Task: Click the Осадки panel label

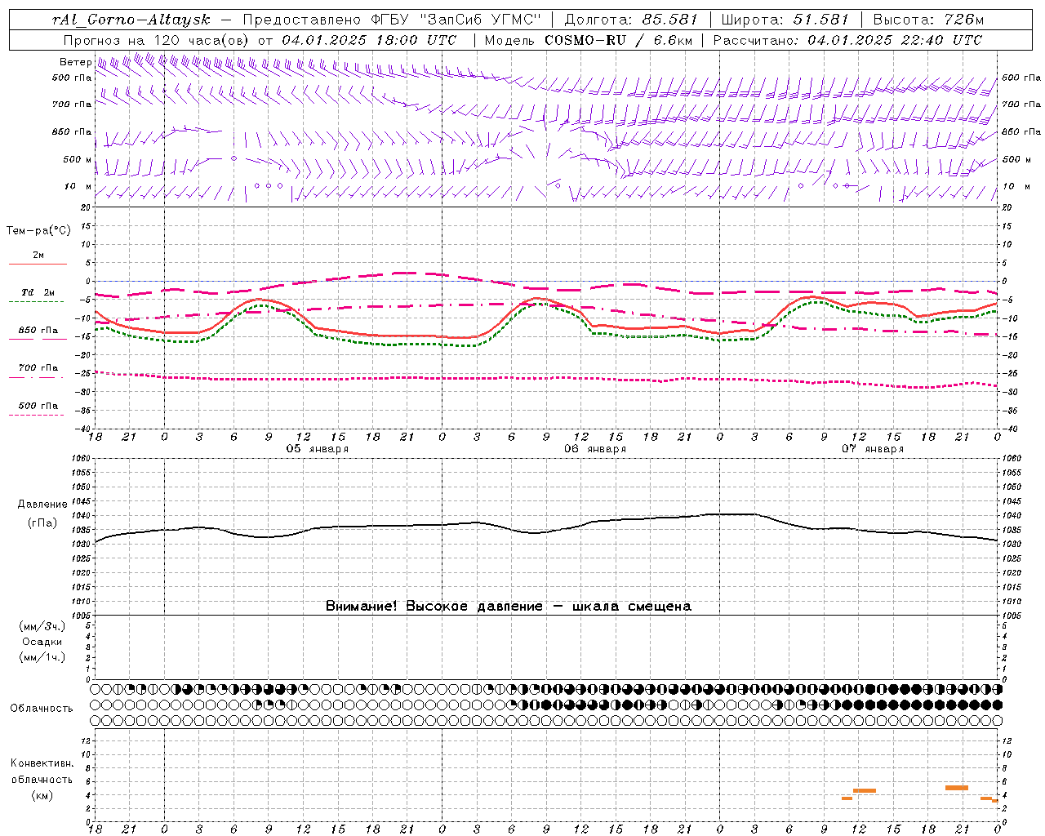Action: (42, 642)
